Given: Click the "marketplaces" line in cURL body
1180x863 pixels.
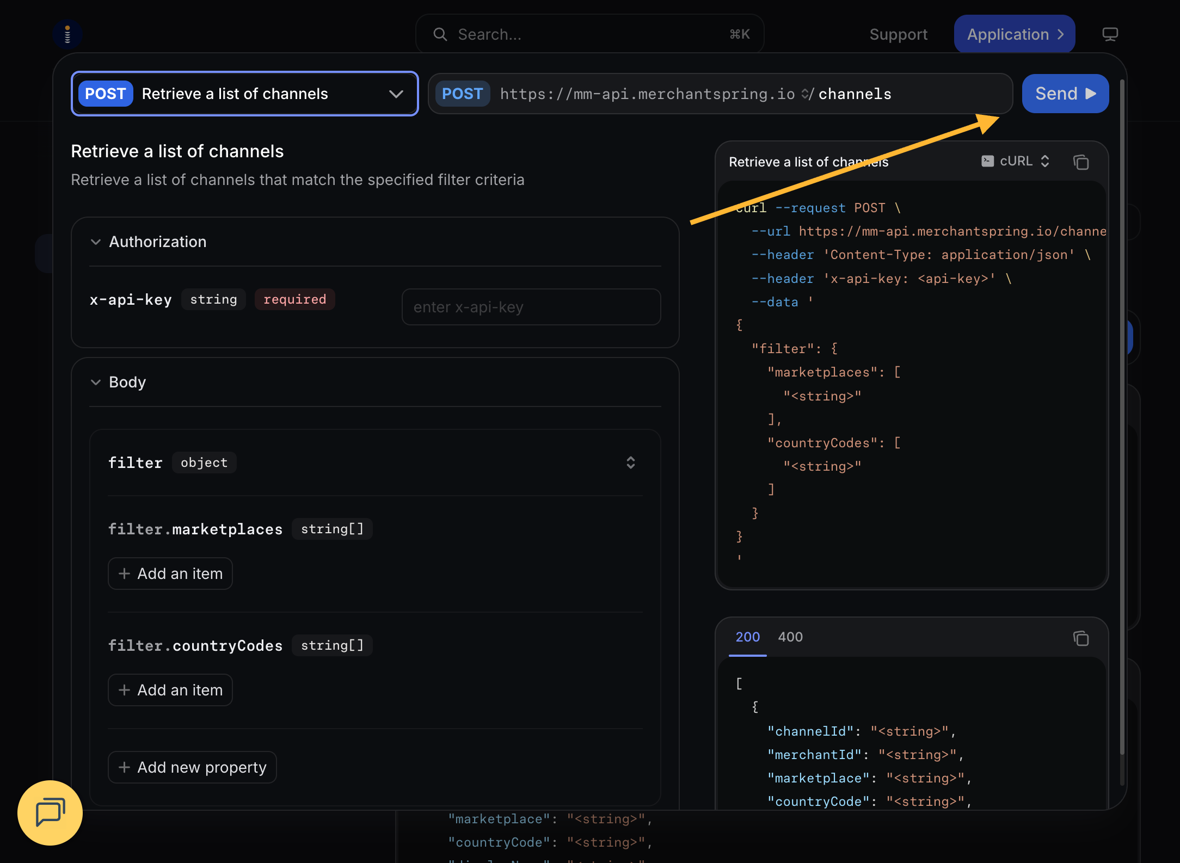Looking at the screenshot, I should [834, 372].
